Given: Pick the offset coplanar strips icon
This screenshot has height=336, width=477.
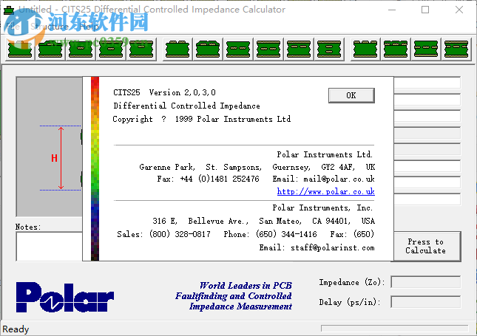Looking at the screenshot, I should point(456,49).
